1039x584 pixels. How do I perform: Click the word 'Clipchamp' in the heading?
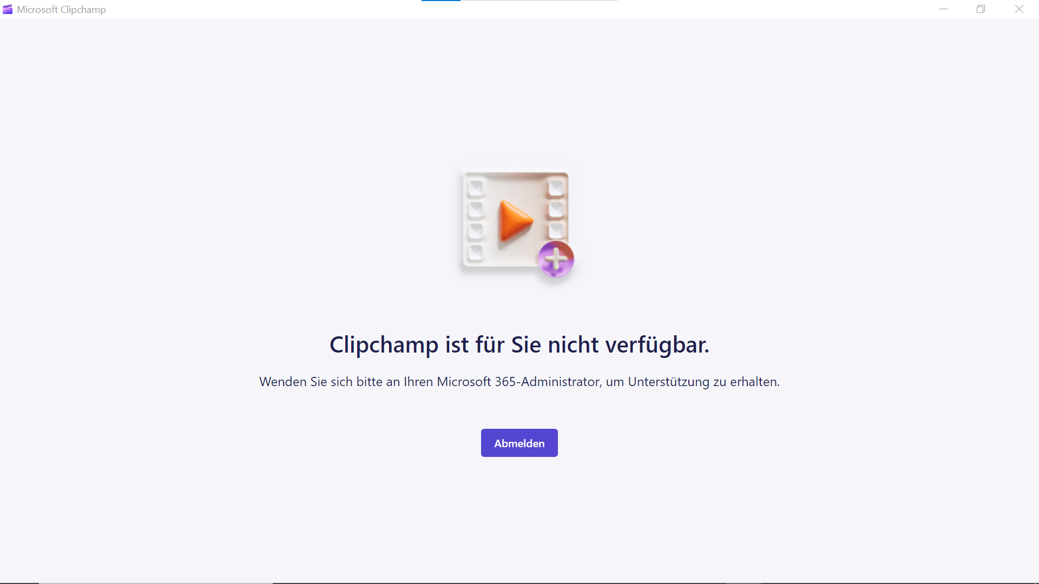tap(384, 344)
